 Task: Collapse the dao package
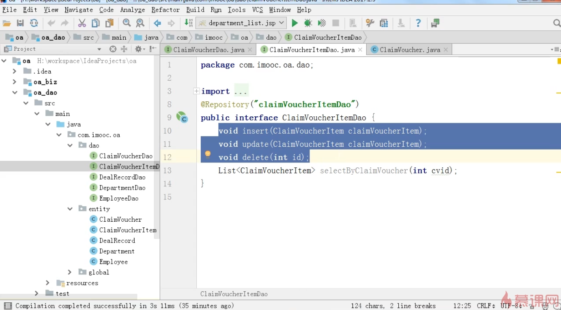(x=70, y=145)
